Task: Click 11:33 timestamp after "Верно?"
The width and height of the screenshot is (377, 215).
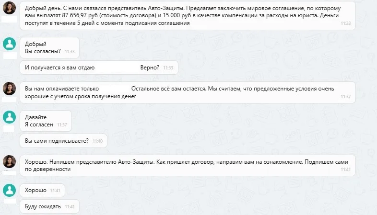Action: coord(168,68)
